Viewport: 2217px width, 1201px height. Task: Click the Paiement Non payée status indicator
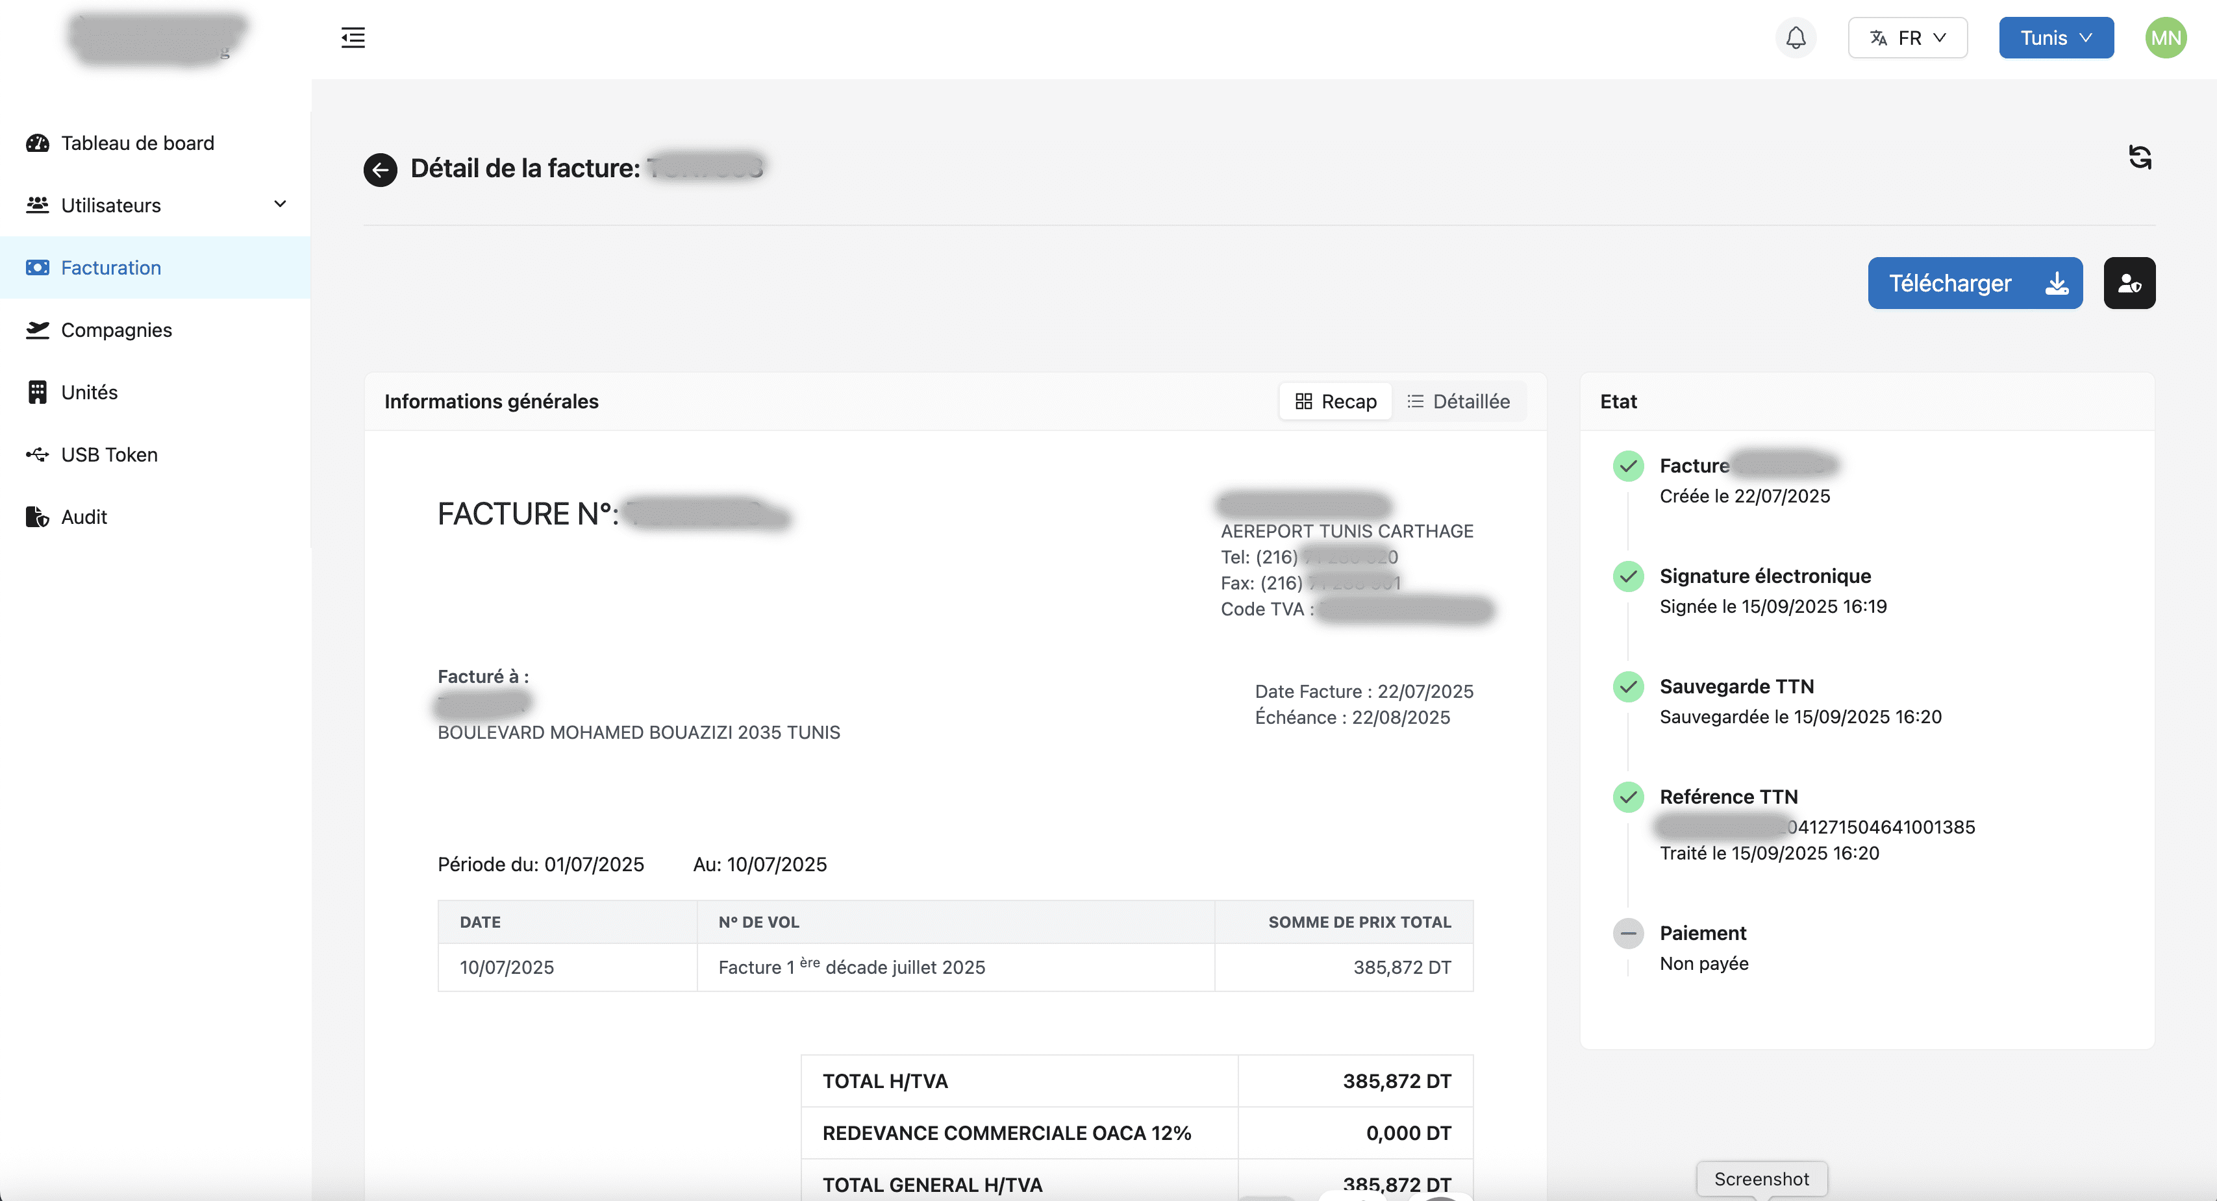[1627, 934]
